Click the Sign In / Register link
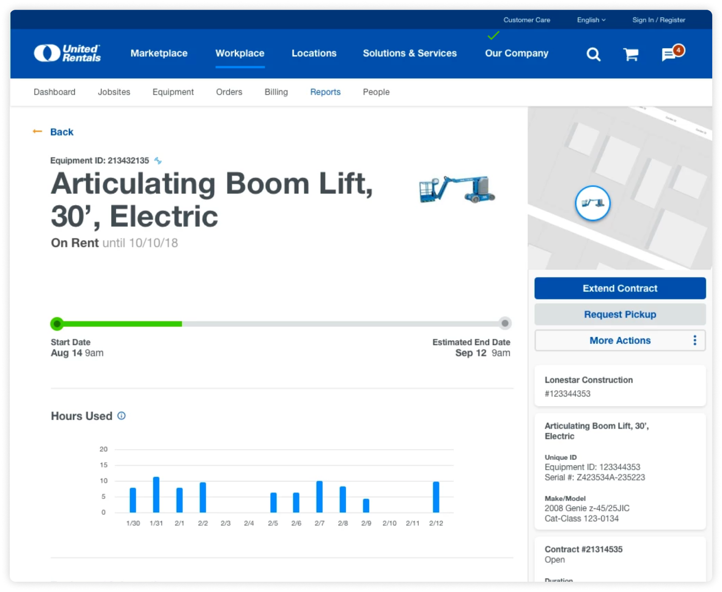This screenshot has height=592, width=722. 659,20
